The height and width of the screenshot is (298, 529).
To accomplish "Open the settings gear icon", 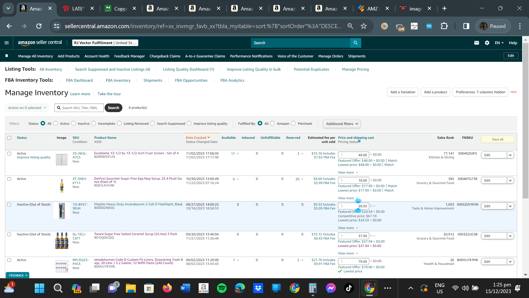I will point(487,43).
